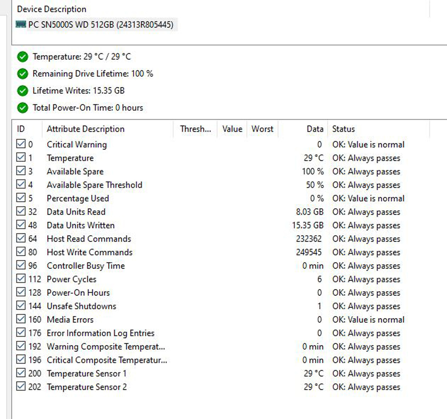Toggle Warning Composite Temperature checkbox
The width and height of the screenshot is (447, 419).
21,346
